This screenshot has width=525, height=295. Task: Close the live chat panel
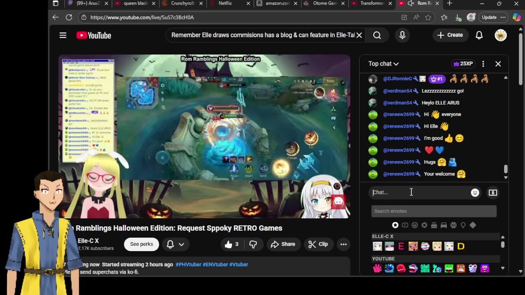tap(498, 64)
